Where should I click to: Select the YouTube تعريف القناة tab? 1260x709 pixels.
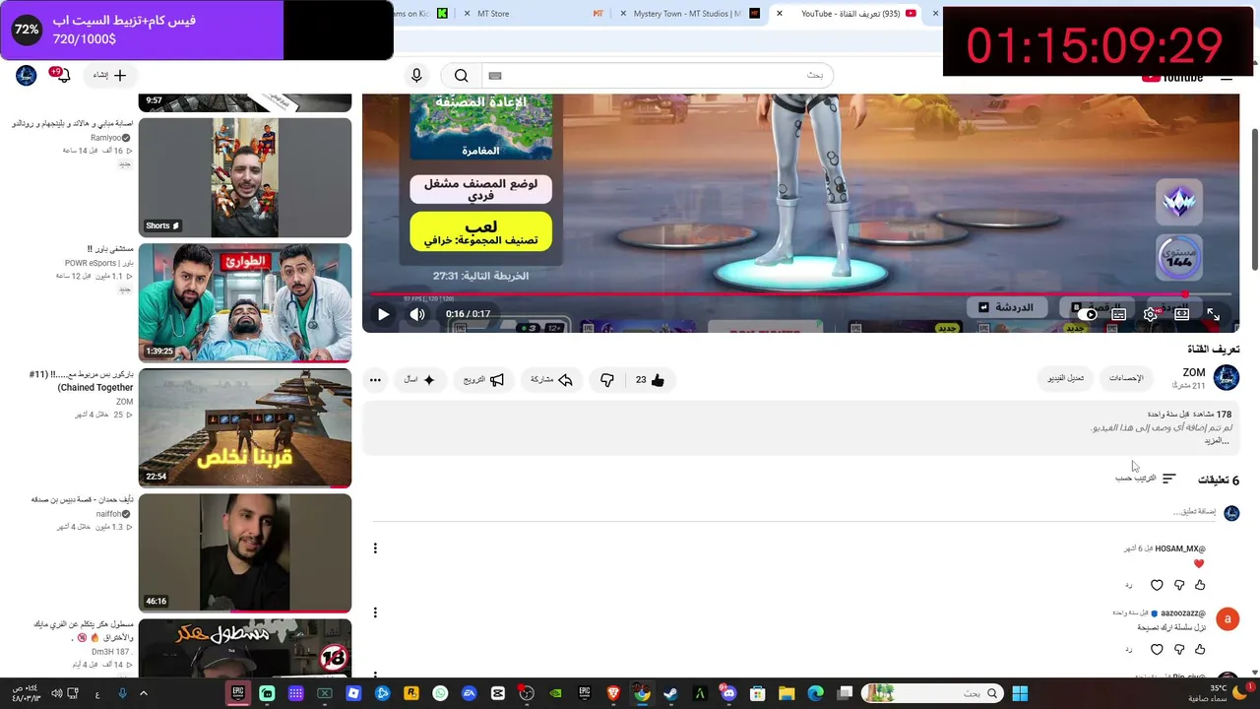[847, 14]
